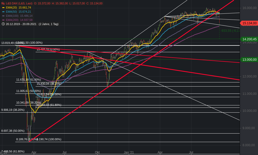Image resolution: width=258 pixels, height=155 pixels.
Task: Select the blue EMA(50) line marker
Action: point(3,12)
